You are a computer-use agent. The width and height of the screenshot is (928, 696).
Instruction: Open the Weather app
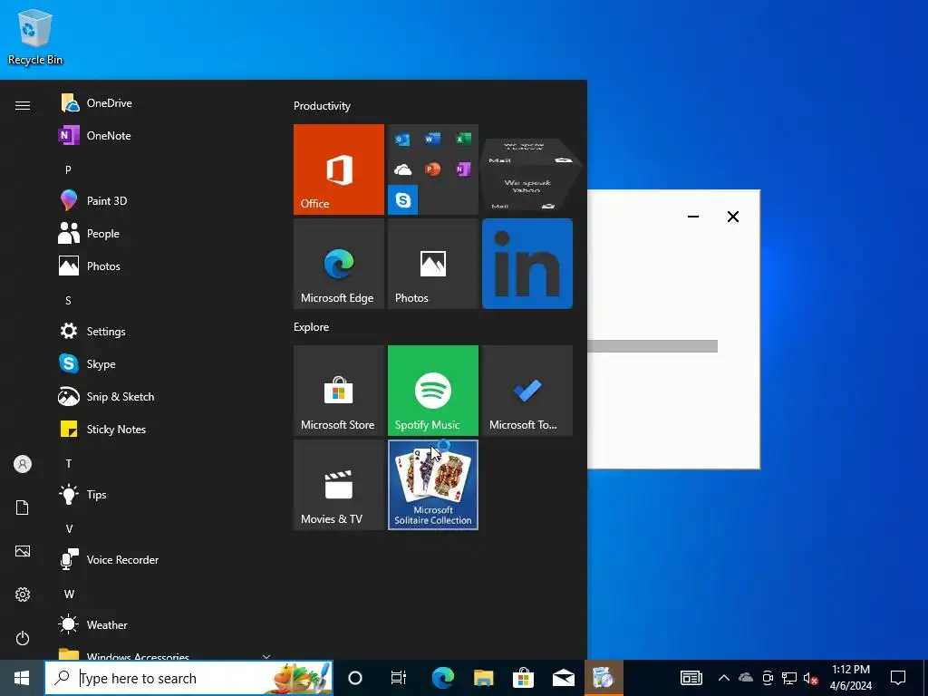click(x=165, y=624)
